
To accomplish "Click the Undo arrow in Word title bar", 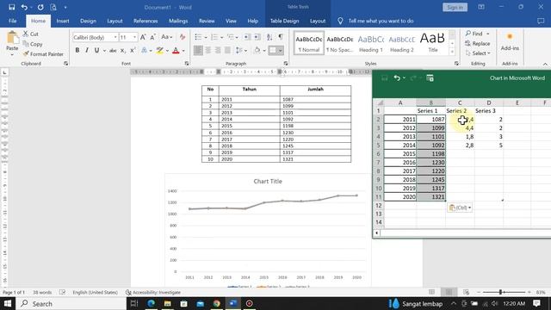I will tap(24, 7).
